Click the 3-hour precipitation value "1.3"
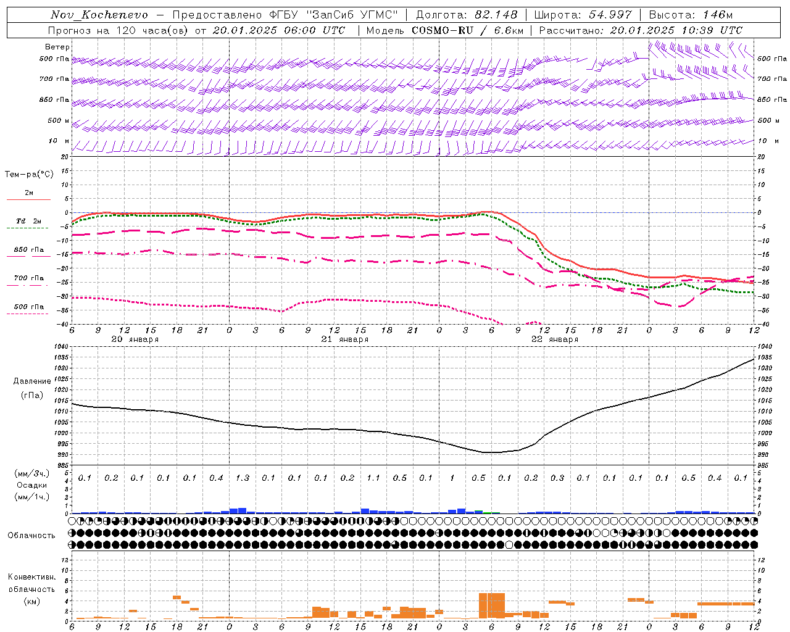This screenshot has height=632, width=790. [x=243, y=478]
